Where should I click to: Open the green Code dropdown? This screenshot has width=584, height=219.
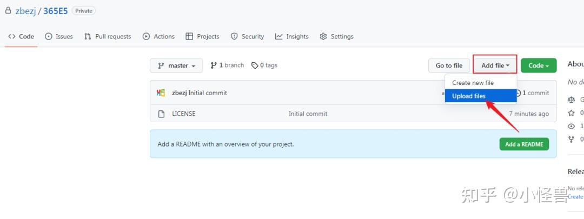(538, 66)
